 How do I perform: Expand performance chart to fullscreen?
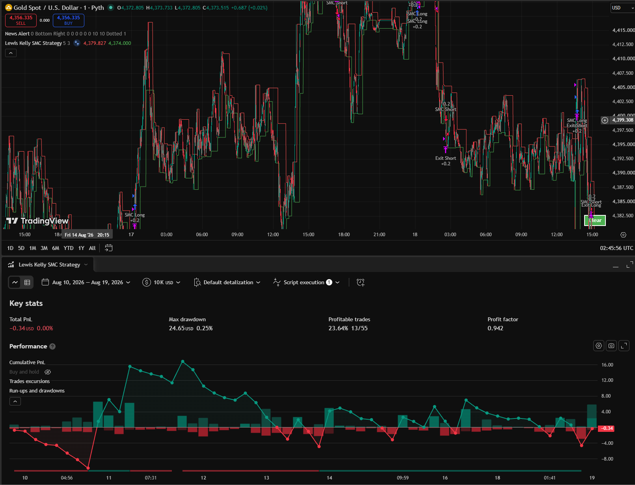624,346
